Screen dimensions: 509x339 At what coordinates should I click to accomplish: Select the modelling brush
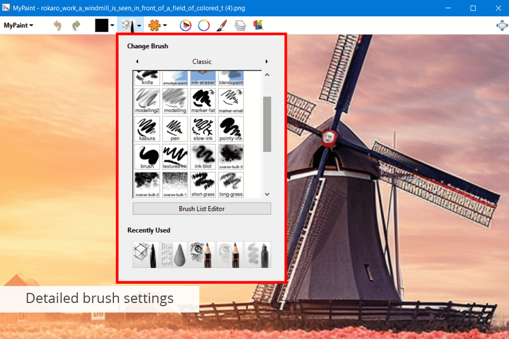pyautogui.click(x=175, y=101)
